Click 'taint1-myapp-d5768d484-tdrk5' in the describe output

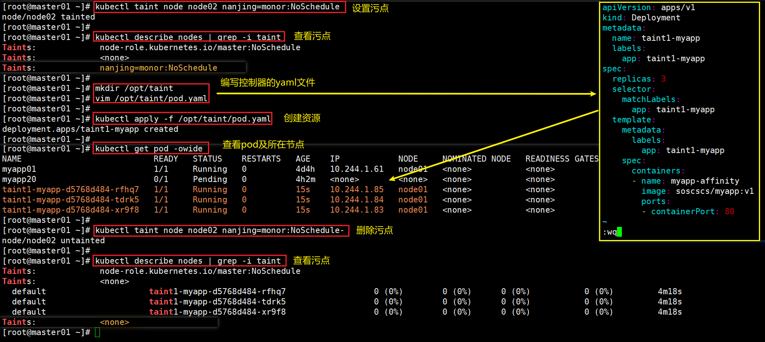(x=217, y=302)
